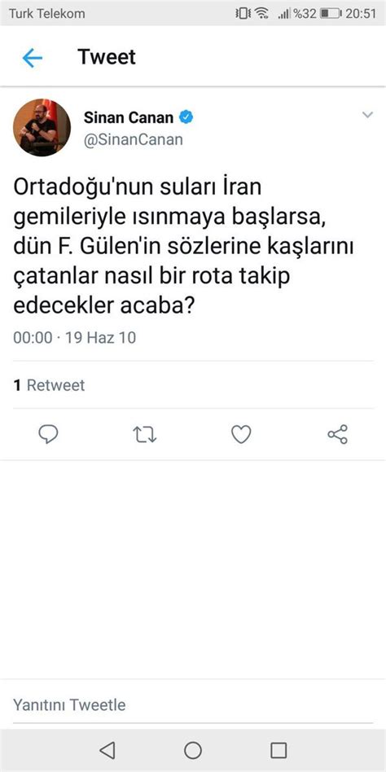Tap the share icon below the tweet

[x=338, y=435]
